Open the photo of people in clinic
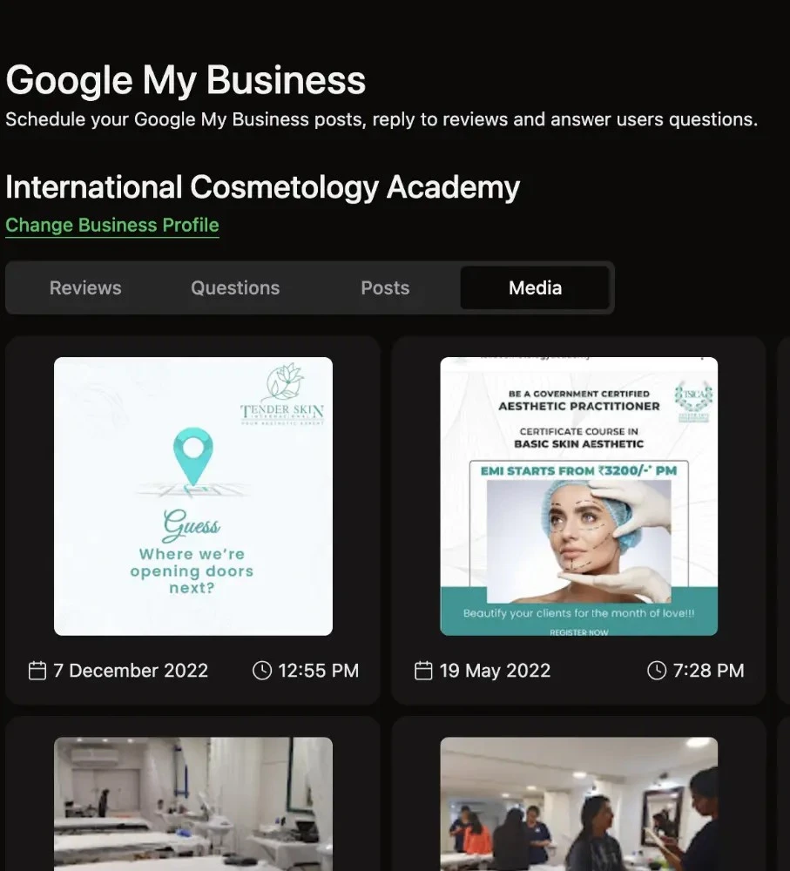The image size is (790, 871). click(x=579, y=804)
